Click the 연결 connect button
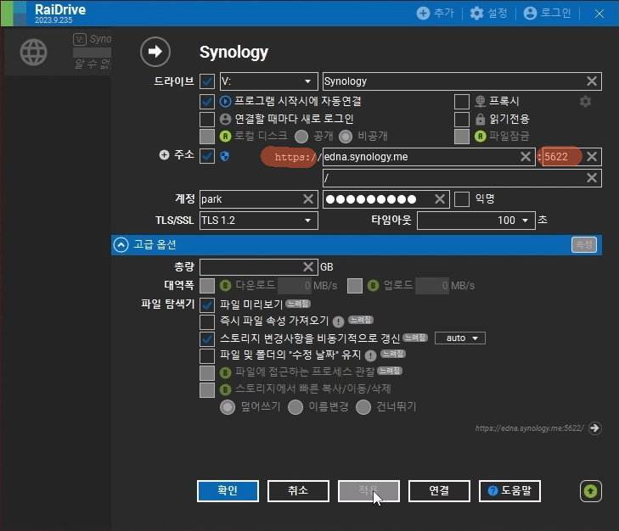 coord(439,491)
